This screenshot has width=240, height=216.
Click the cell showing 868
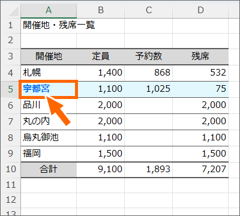click(149, 73)
